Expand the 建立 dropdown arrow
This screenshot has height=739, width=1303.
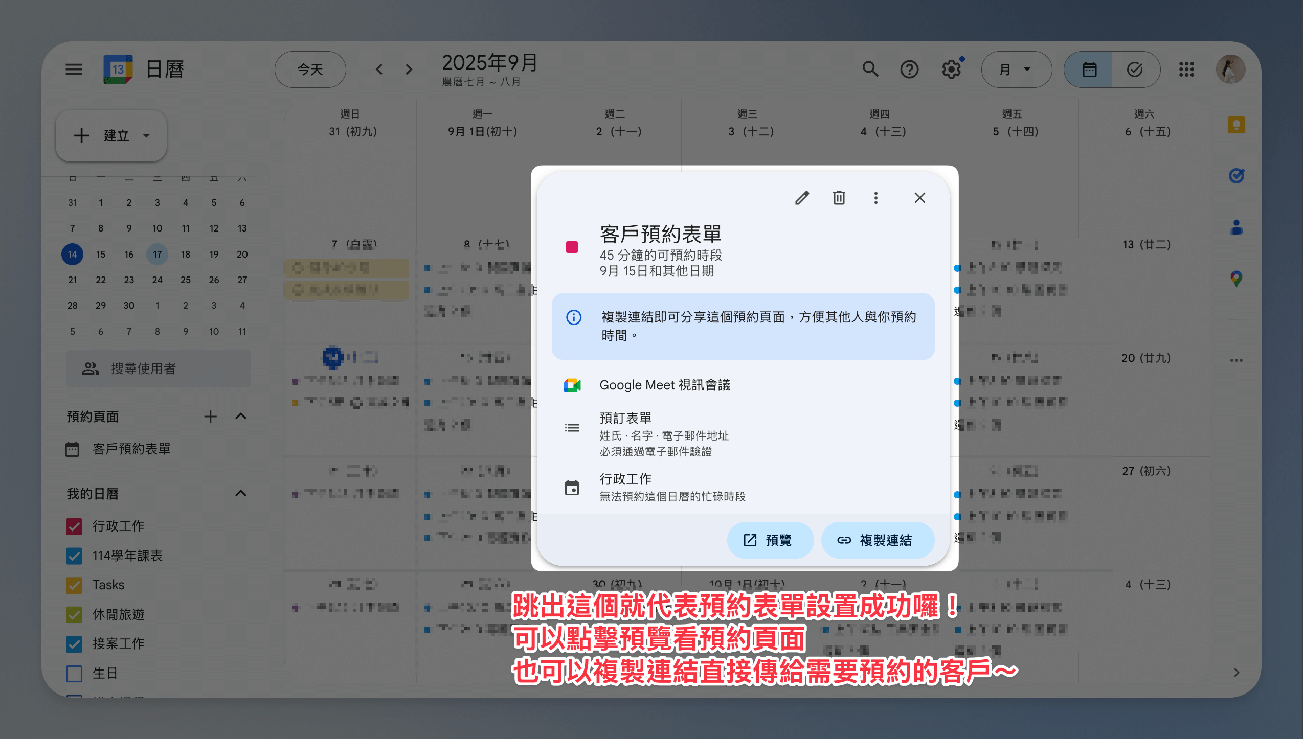coord(147,136)
